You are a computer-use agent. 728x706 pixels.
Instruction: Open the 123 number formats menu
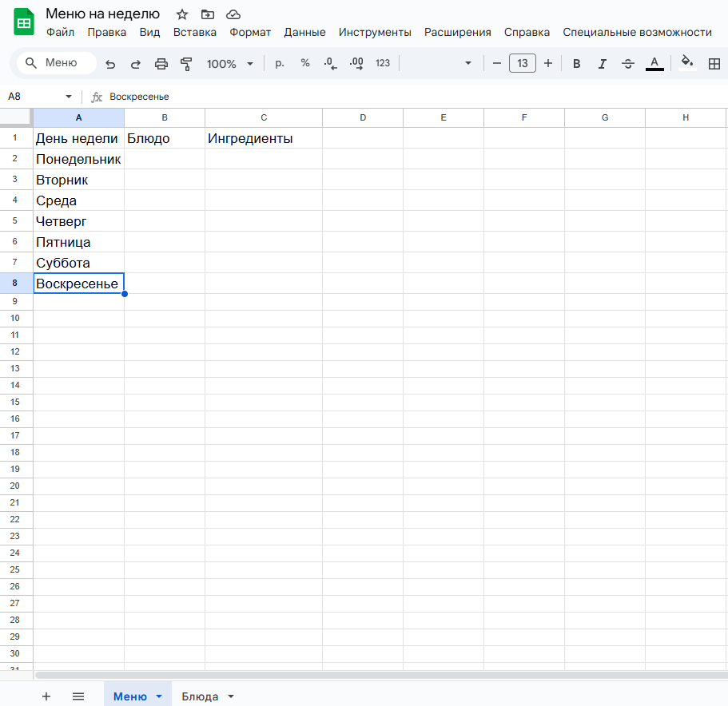383,63
